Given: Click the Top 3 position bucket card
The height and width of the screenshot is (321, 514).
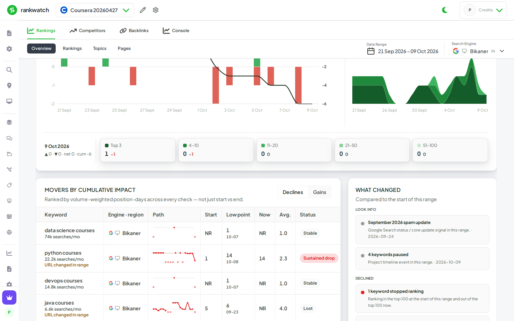Looking at the screenshot, I should 138,150.
